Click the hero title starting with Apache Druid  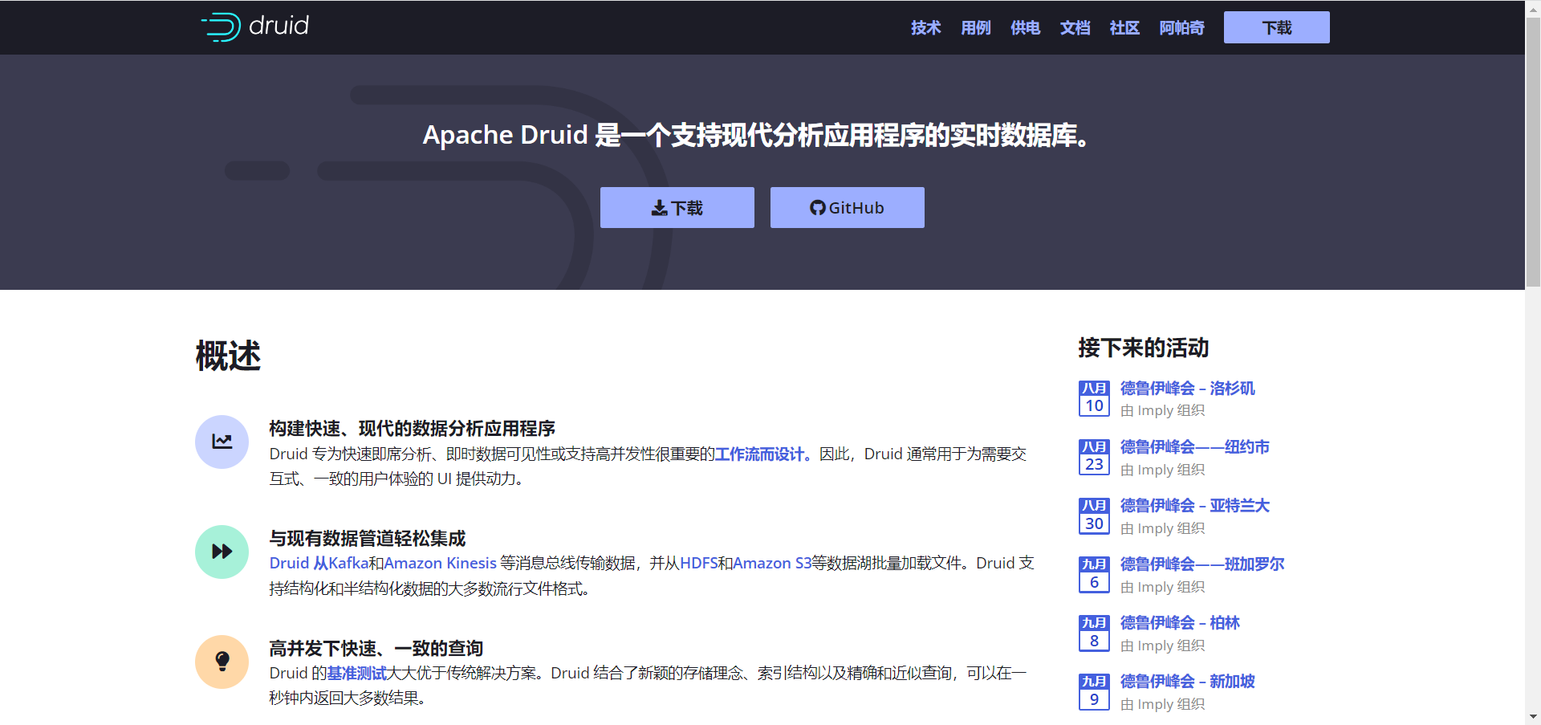point(756,135)
